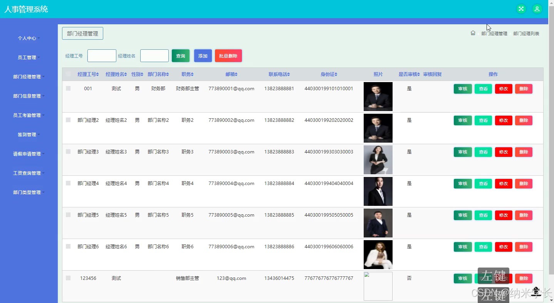Screen dimensions: 554x303
Task: Click the green 查询 search button
Action: 180,55
